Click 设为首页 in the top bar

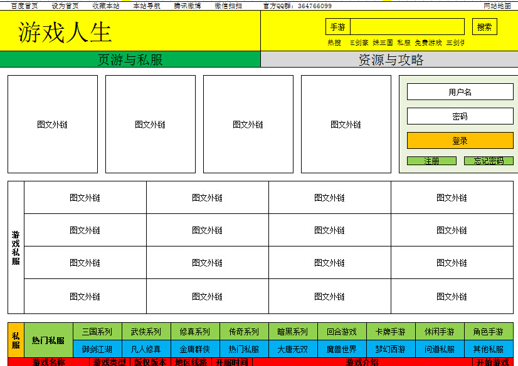pyautogui.click(x=65, y=5)
